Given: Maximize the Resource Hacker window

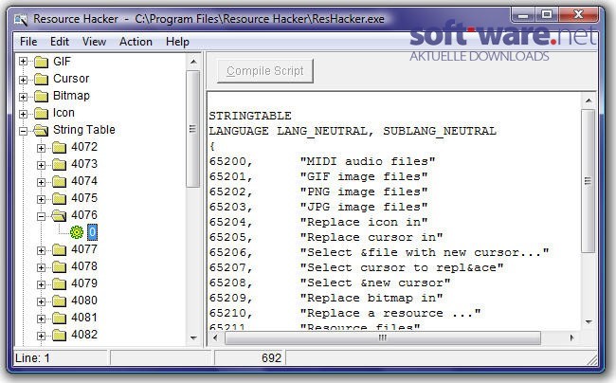Looking at the screenshot, I should 547,15.
